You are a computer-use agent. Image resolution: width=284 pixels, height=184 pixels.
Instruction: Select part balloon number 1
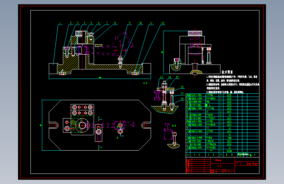60,23
